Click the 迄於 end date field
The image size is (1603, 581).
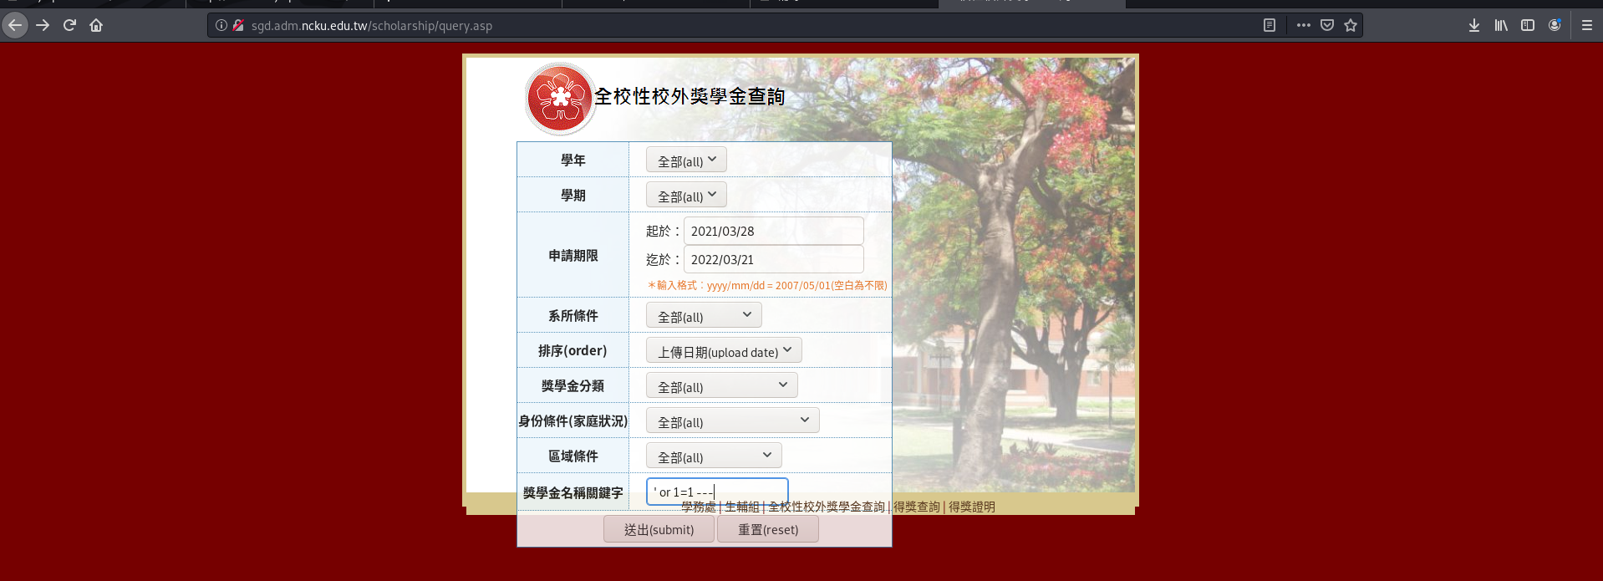click(x=774, y=259)
